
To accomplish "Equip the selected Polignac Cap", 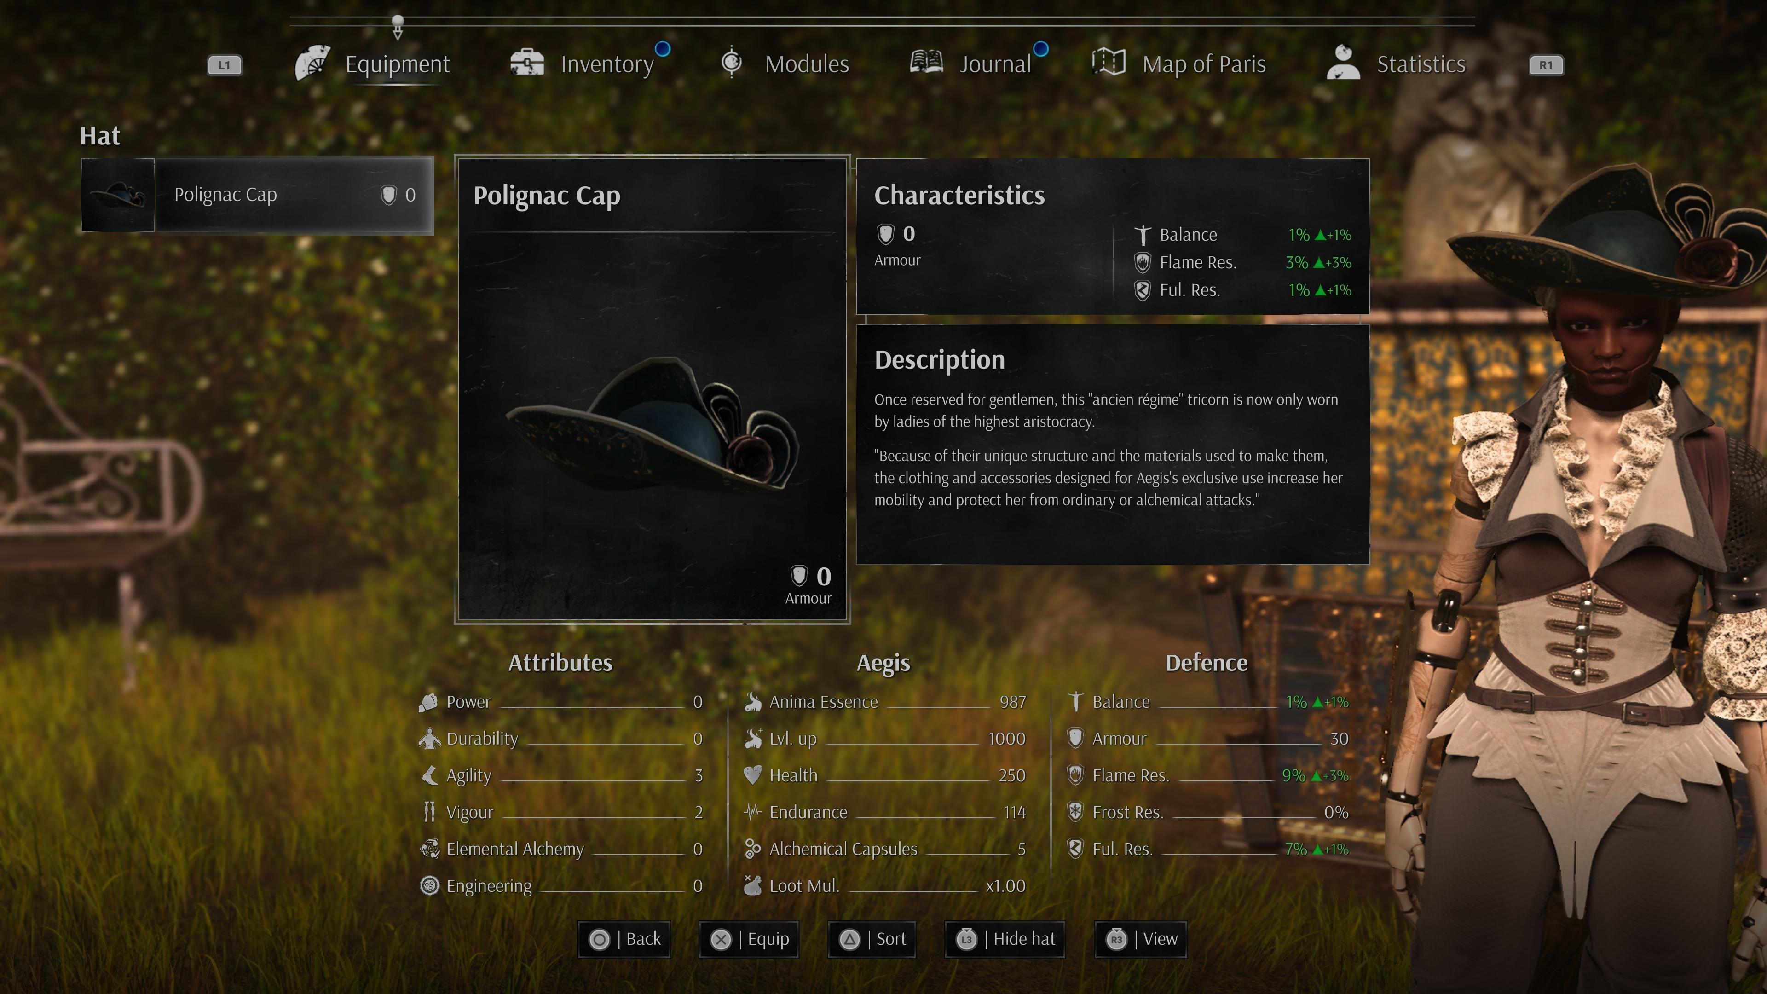I will 749,939.
